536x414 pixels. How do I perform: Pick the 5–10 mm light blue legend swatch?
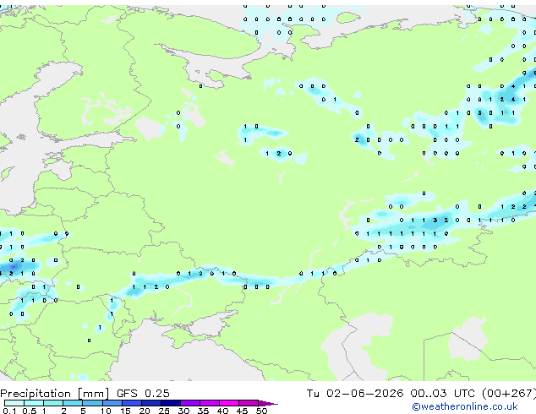(x=92, y=403)
